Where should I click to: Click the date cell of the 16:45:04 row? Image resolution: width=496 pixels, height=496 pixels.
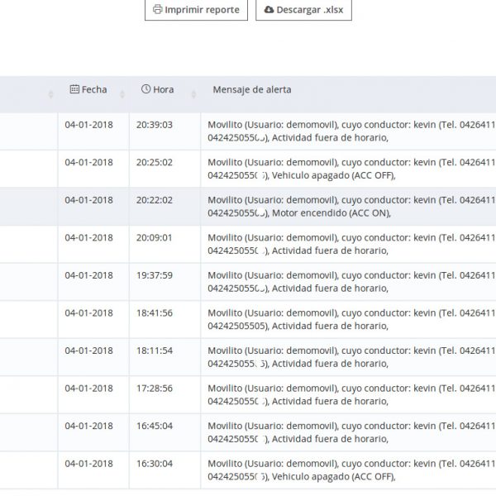[88, 427]
